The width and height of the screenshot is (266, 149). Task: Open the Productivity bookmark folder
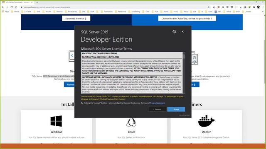pyautogui.click(x=71, y=12)
